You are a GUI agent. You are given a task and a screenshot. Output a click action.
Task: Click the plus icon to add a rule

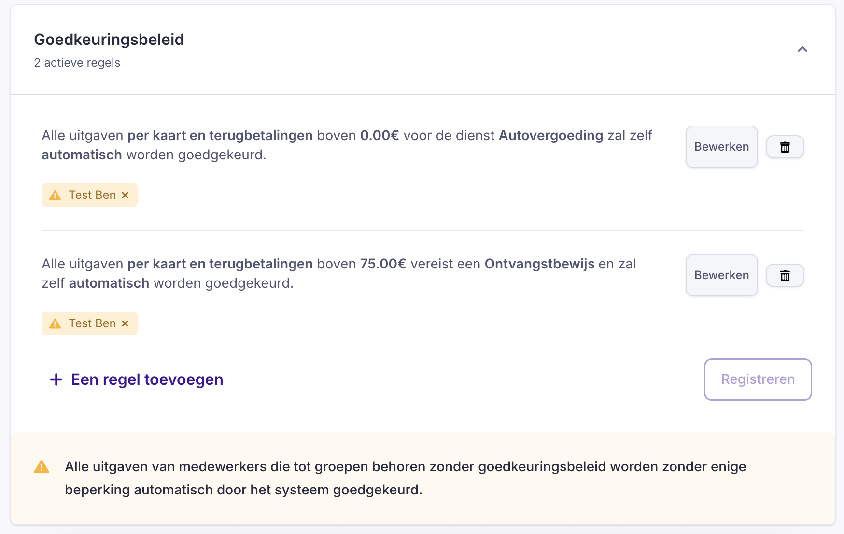coord(56,379)
